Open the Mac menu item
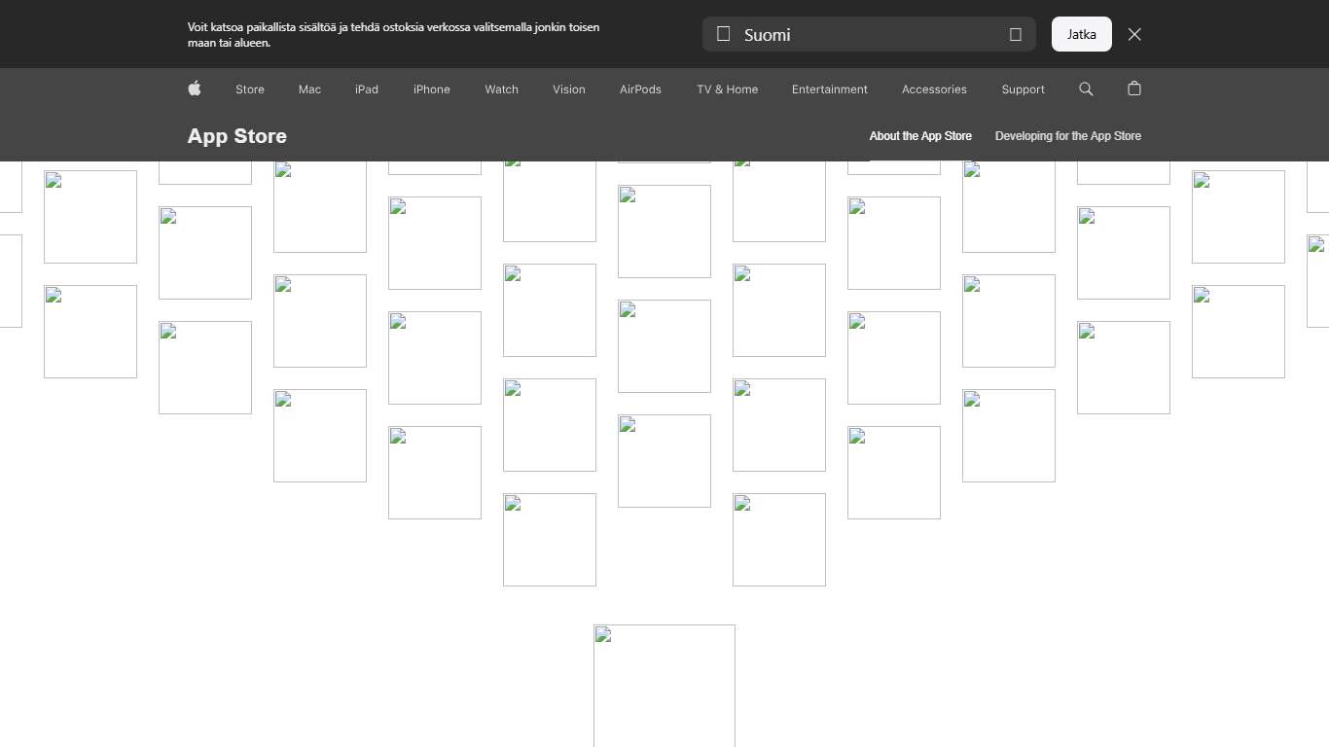Screen dimensions: 1329x747 pos(309,89)
